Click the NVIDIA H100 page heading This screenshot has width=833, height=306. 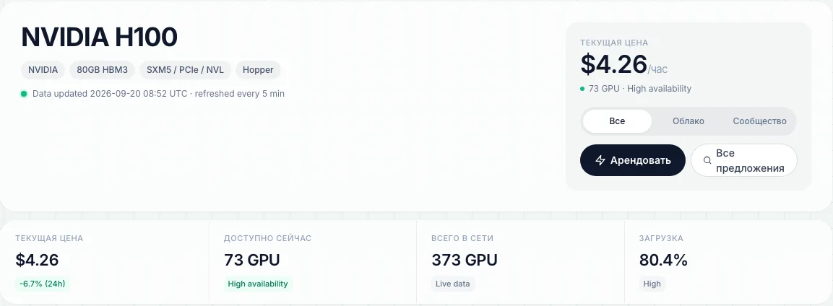point(100,38)
